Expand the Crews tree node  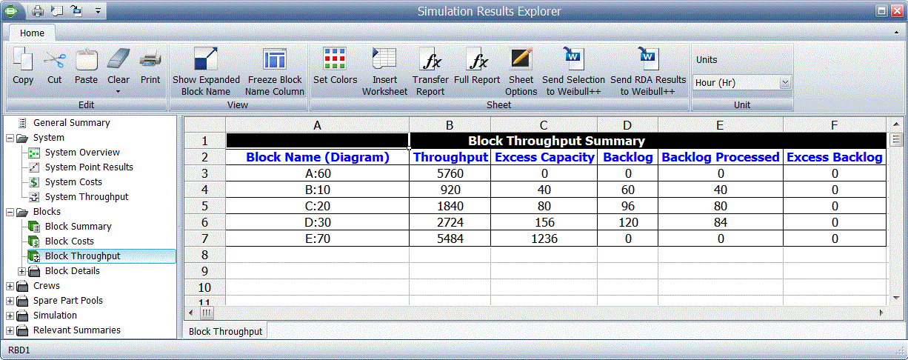[10, 286]
